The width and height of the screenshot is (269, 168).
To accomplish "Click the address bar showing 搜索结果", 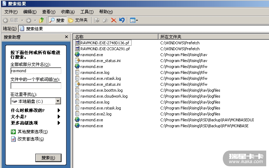I will pyautogui.click(x=144, y=29).
